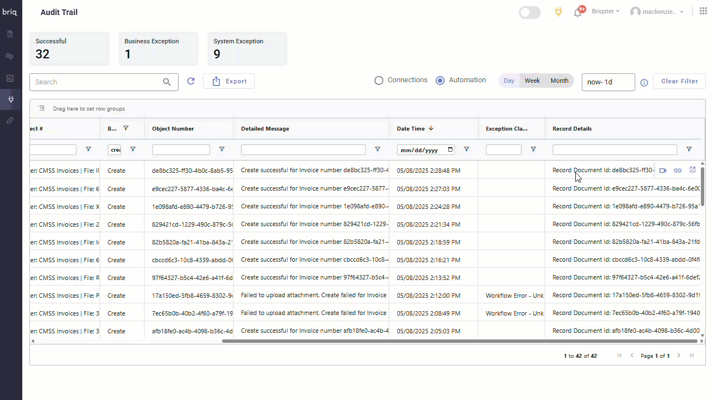The width and height of the screenshot is (712, 400).
Task: Go to last page pagination icon
Action: 691,356
